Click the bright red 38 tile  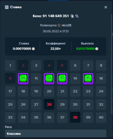75,118
